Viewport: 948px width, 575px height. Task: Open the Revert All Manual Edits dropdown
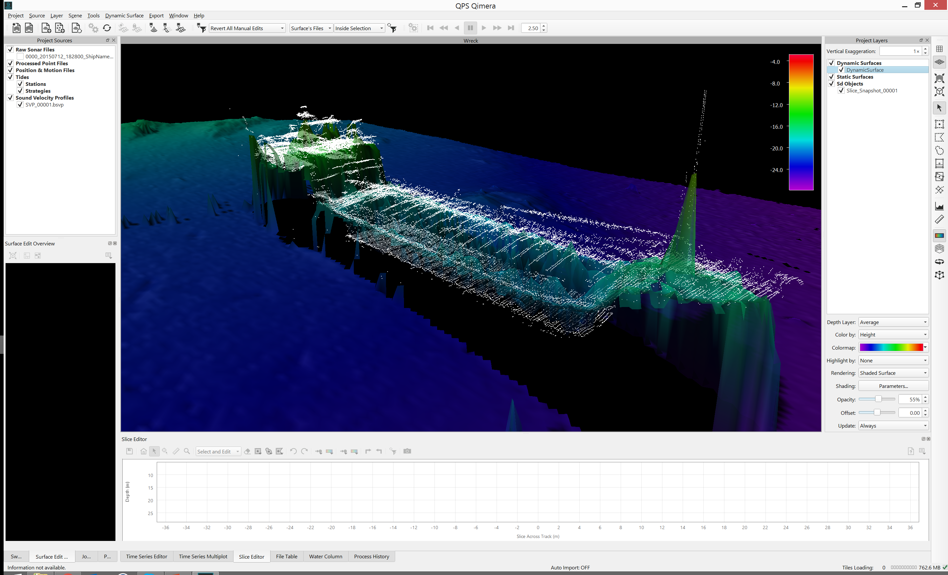point(247,28)
